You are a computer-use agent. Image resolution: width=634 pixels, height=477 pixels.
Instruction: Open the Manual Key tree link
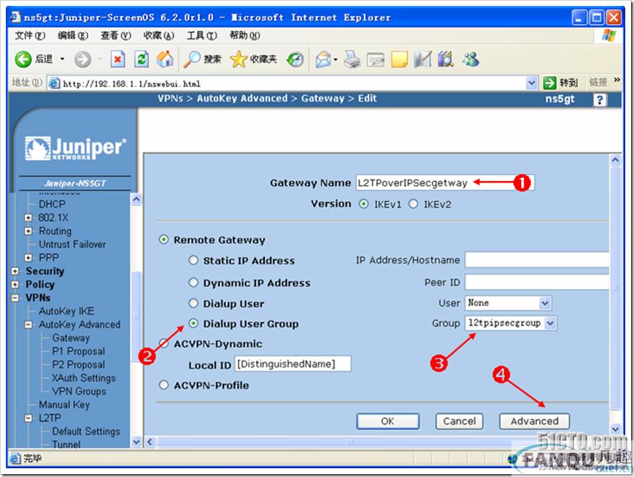coord(64,405)
